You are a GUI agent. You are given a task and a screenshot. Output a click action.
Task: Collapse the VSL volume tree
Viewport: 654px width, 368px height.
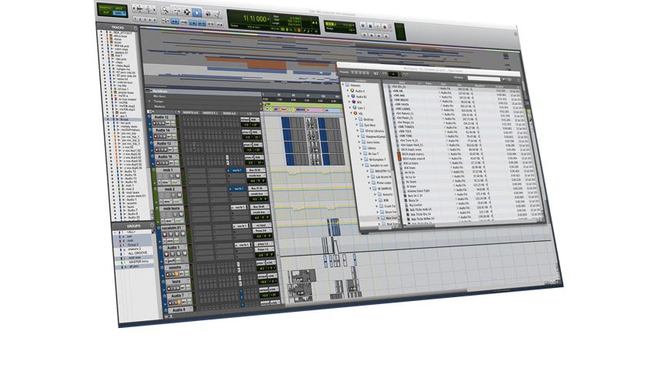(351, 113)
